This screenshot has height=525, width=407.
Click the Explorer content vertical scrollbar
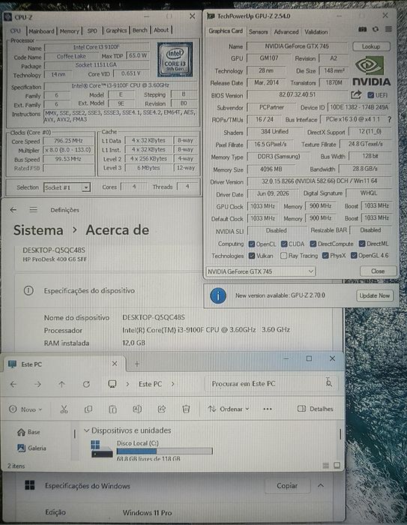340,434
